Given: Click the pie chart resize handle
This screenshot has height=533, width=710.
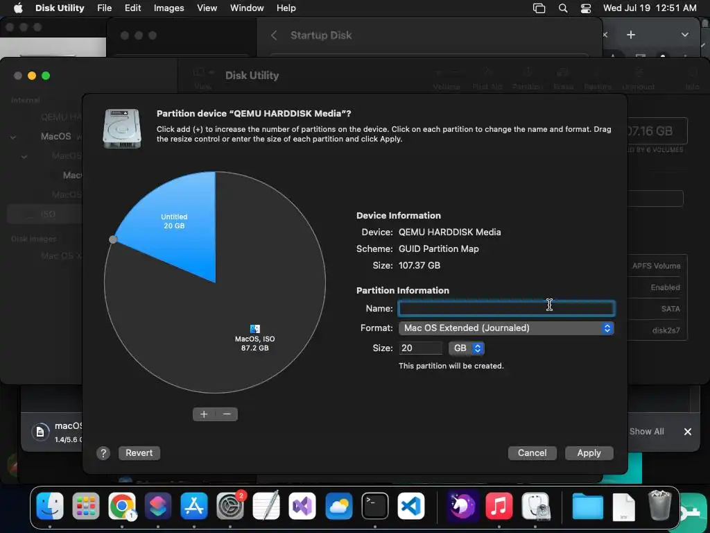Looking at the screenshot, I should click(x=113, y=239).
